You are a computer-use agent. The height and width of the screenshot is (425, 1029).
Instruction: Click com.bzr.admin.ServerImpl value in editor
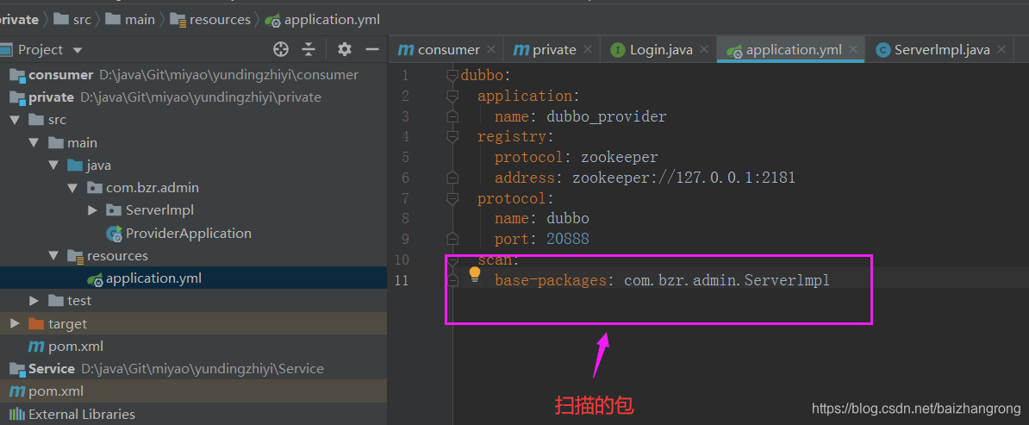(727, 280)
